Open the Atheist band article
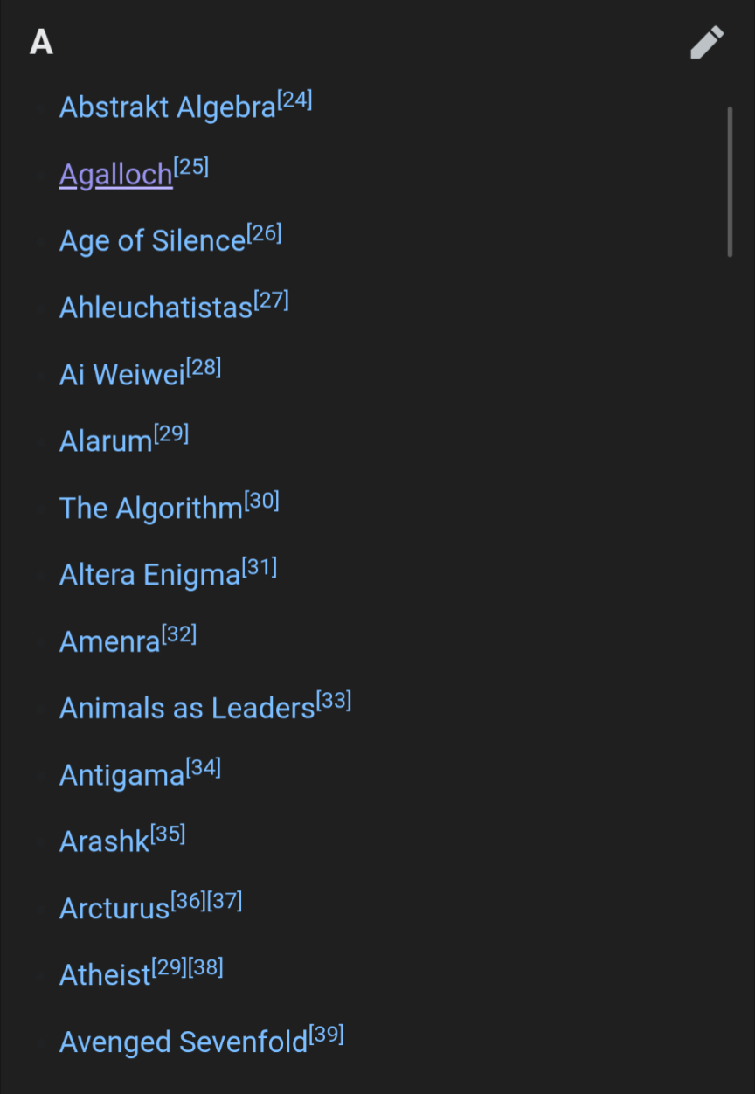This screenshot has width=755, height=1094. click(x=105, y=975)
